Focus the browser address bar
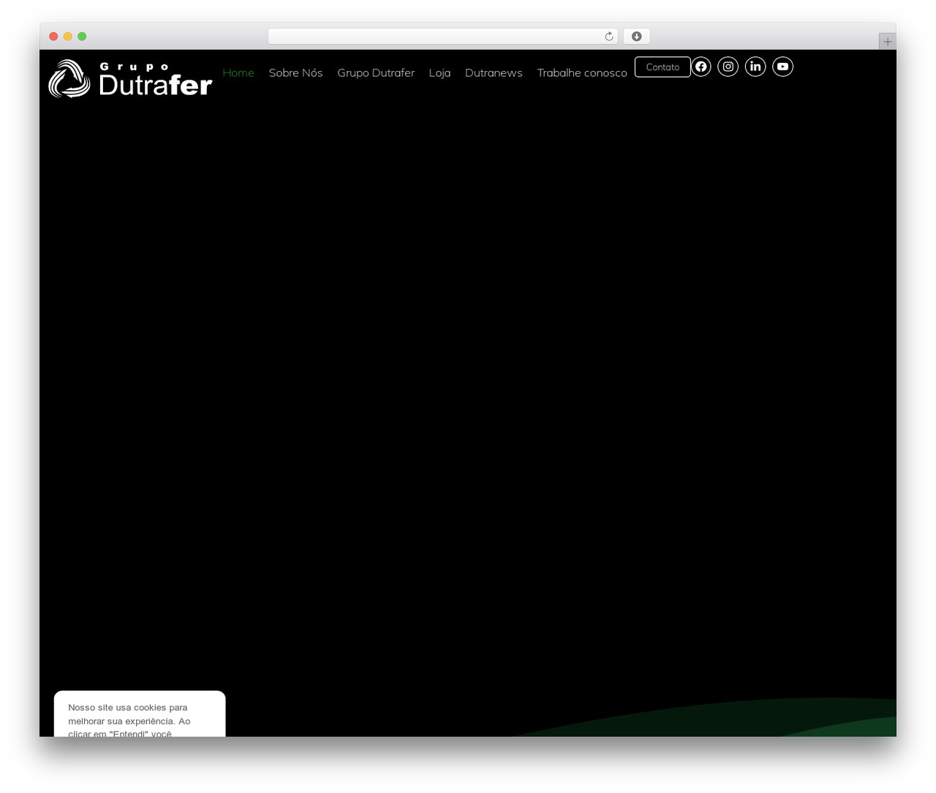Screen dimensions: 936x793 click(442, 37)
